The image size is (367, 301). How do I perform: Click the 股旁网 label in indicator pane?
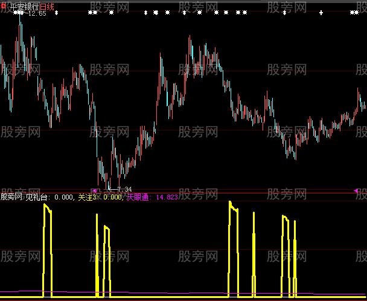point(12,196)
